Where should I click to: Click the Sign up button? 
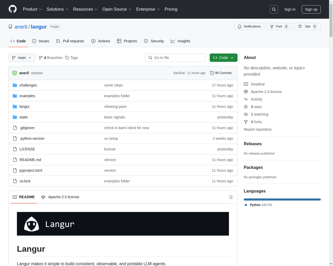(x=311, y=9)
